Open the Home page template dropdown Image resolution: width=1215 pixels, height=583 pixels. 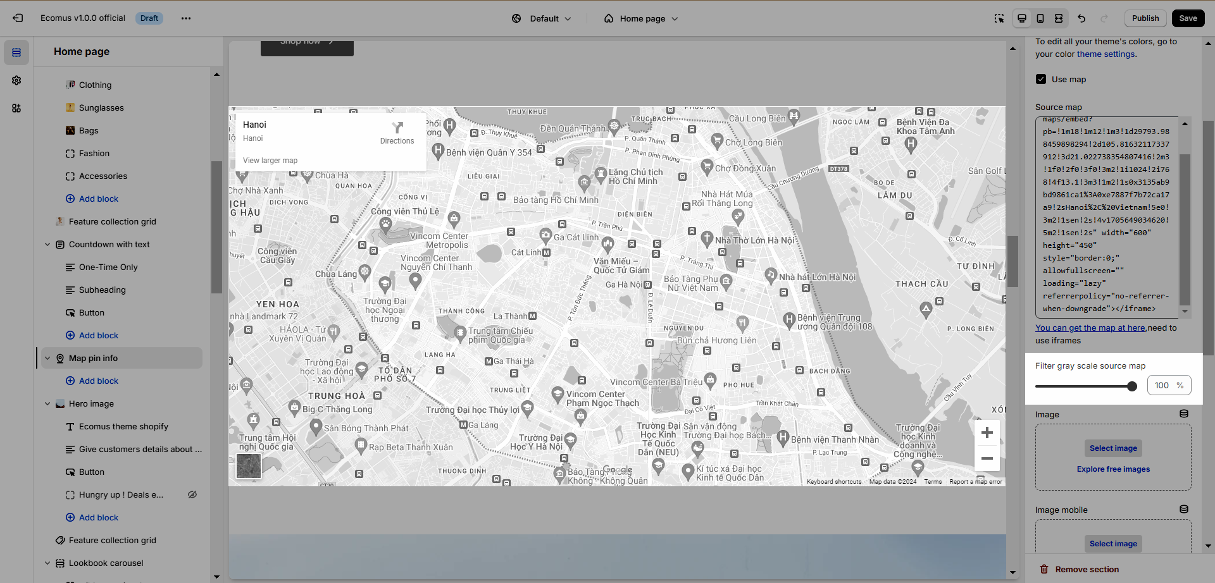640,18
